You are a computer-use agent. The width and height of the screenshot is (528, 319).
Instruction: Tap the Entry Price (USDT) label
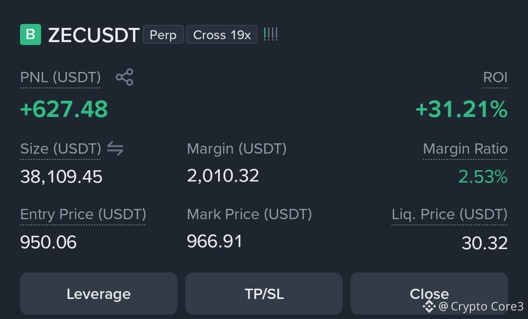click(83, 214)
